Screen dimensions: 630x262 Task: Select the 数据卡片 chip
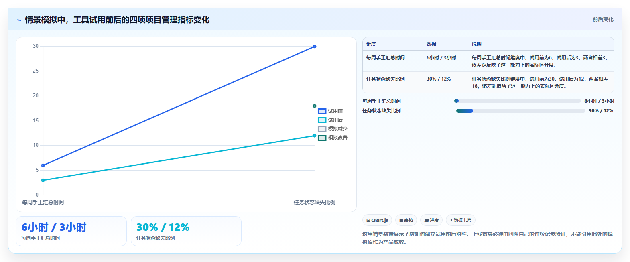click(x=461, y=220)
